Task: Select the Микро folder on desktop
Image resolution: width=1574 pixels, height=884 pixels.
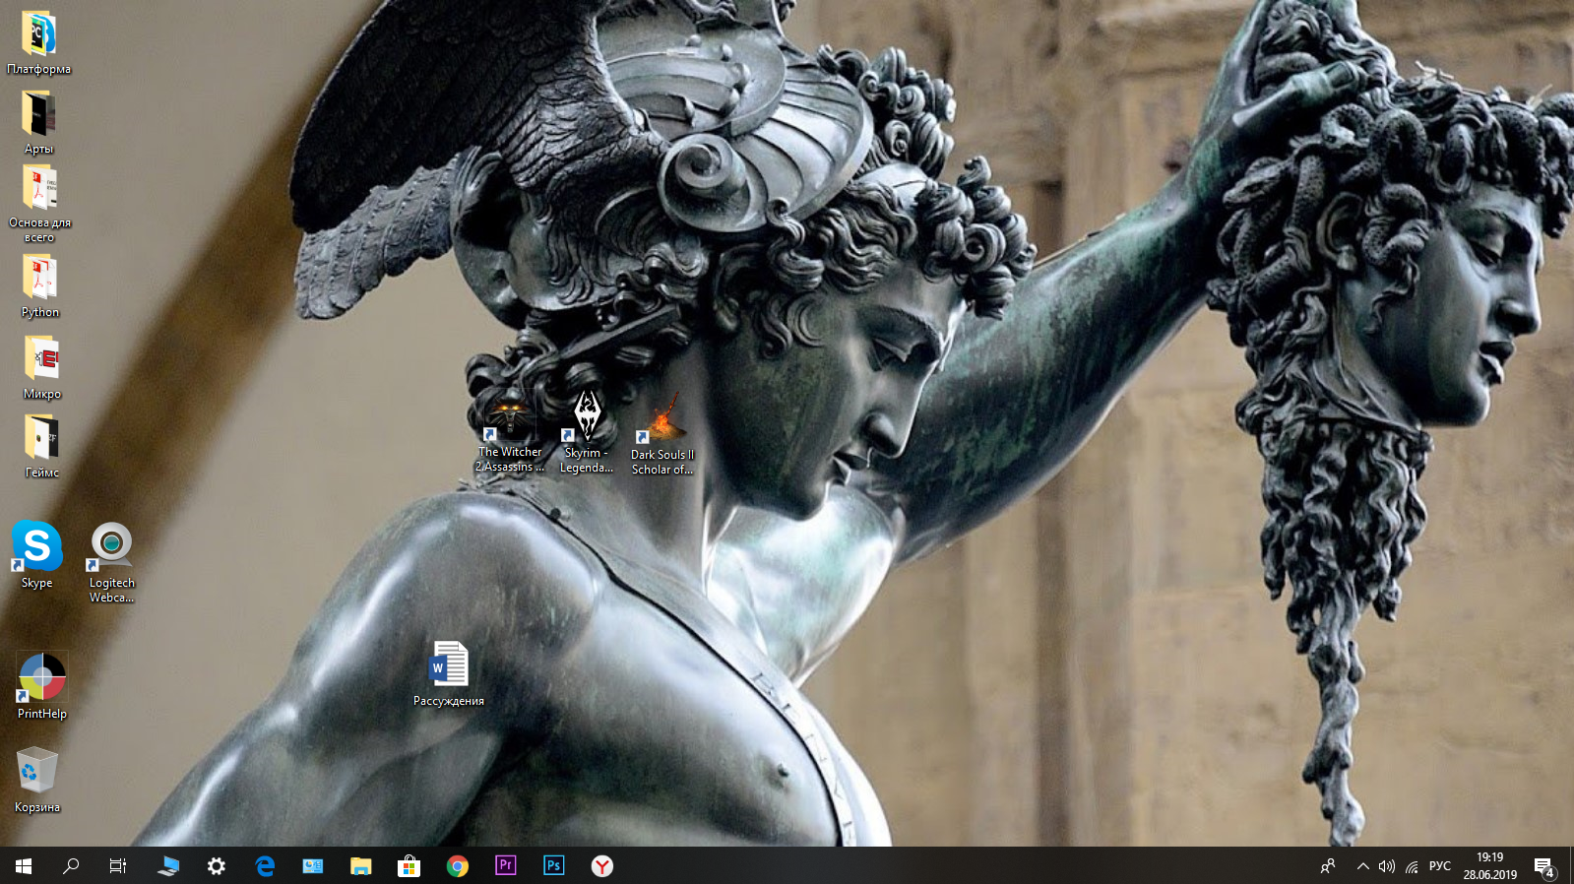Action: (41, 367)
